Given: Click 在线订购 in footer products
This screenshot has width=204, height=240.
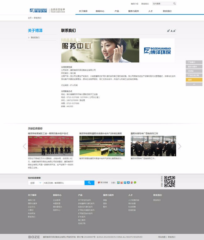Looking at the screenshot, I should (x=82, y=223).
